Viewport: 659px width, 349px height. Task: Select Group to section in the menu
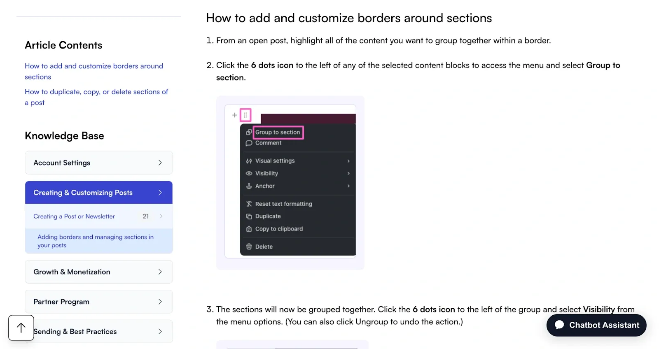click(278, 132)
